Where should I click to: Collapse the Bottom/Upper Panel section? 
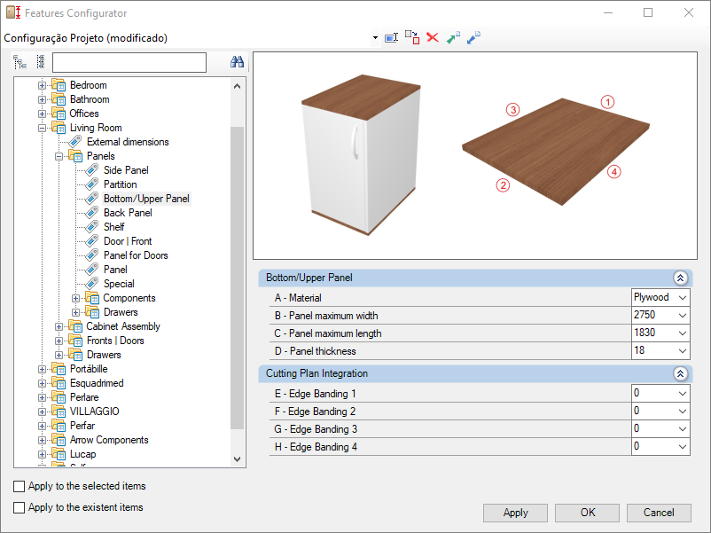click(x=680, y=278)
